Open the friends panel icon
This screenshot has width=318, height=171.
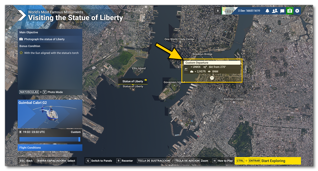click(x=275, y=11)
